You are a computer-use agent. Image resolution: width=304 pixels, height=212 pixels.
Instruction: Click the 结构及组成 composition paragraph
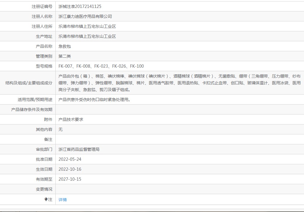coord(179,83)
